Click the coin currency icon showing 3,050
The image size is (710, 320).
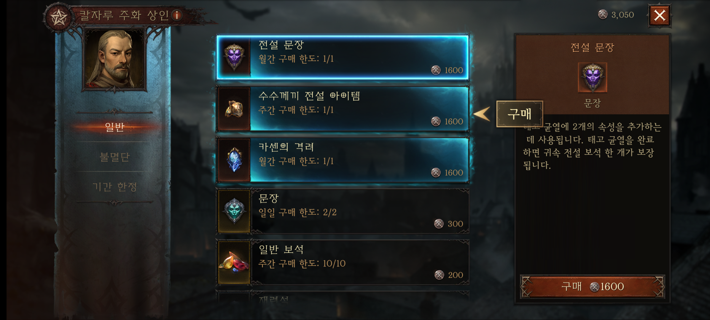click(603, 14)
